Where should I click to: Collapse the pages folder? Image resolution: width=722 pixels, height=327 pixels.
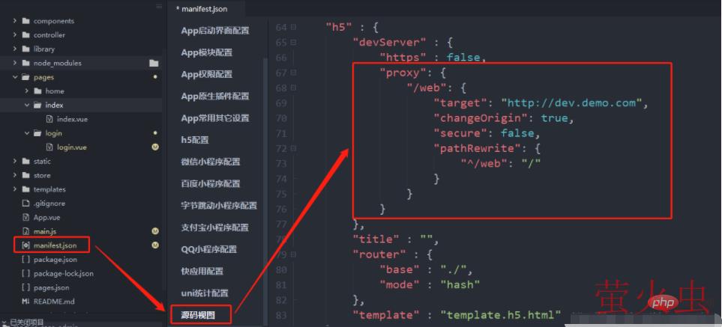pyautogui.click(x=15, y=77)
